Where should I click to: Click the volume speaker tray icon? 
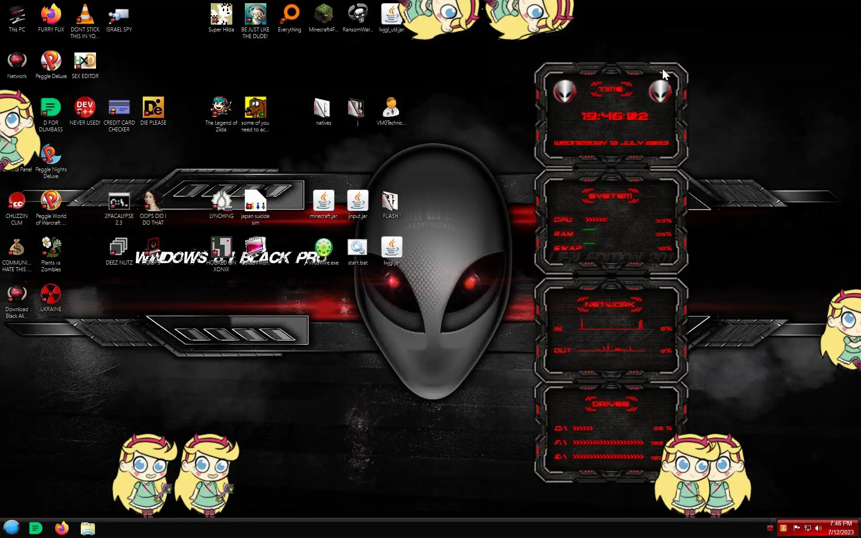pos(818,528)
